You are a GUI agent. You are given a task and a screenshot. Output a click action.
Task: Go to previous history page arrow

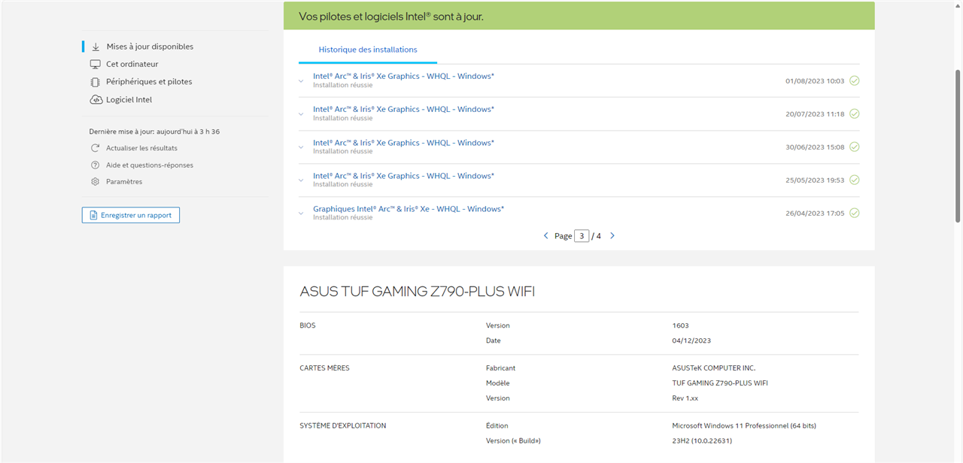tap(546, 236)
